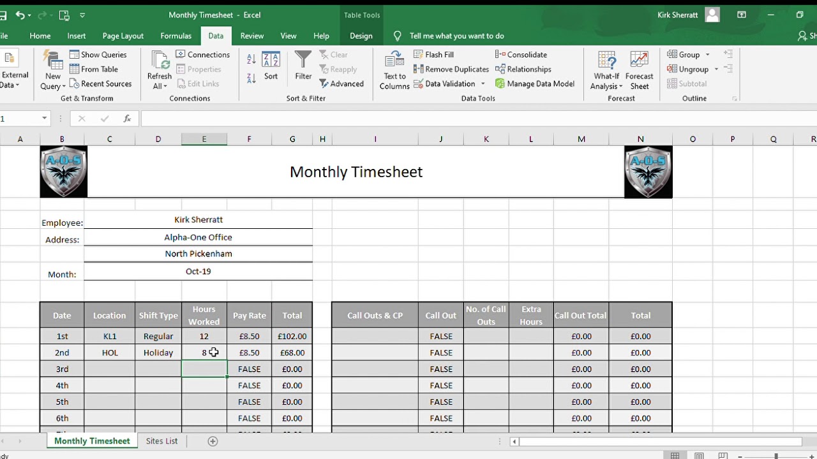
Task: Click into the formula bar
Action: point(477,119)
